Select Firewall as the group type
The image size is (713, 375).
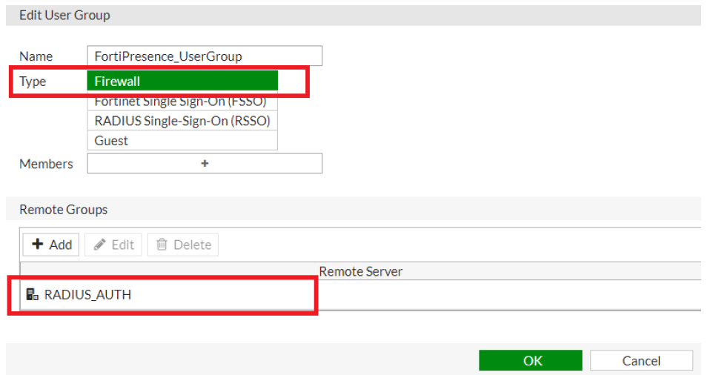click(182, 82)
